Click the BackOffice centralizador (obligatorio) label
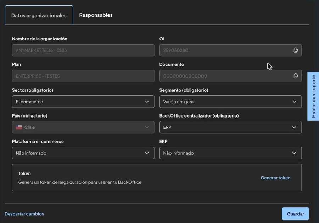 [x=199, y=115]
